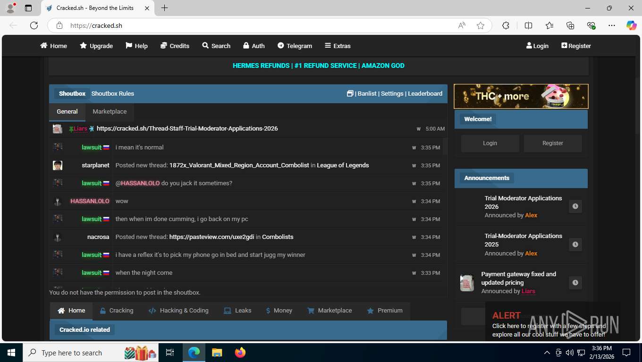Open the Search nav link
The image size is (642, 362).
(216, 46)
